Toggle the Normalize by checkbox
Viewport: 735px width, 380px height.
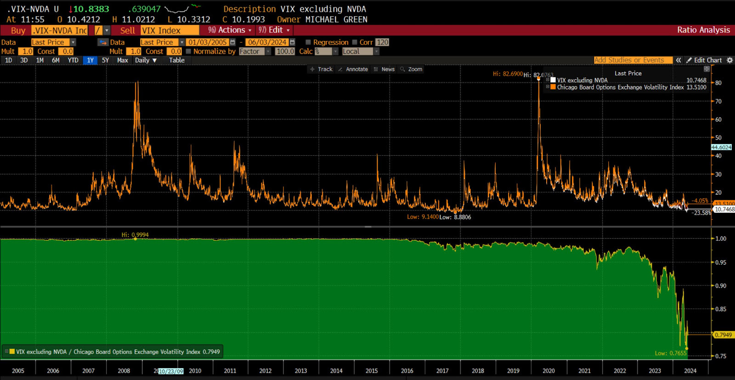[188, 51]
